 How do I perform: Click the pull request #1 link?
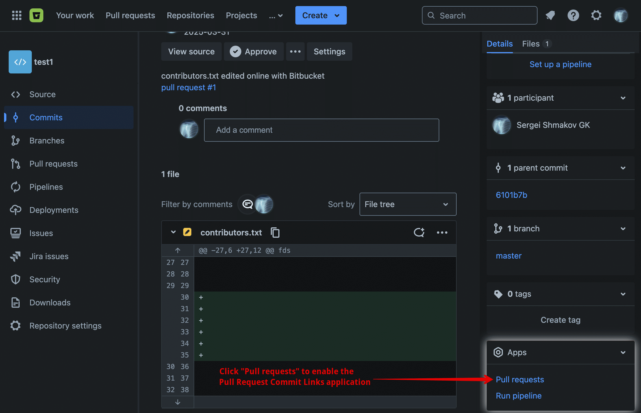(x=188, y=87)
